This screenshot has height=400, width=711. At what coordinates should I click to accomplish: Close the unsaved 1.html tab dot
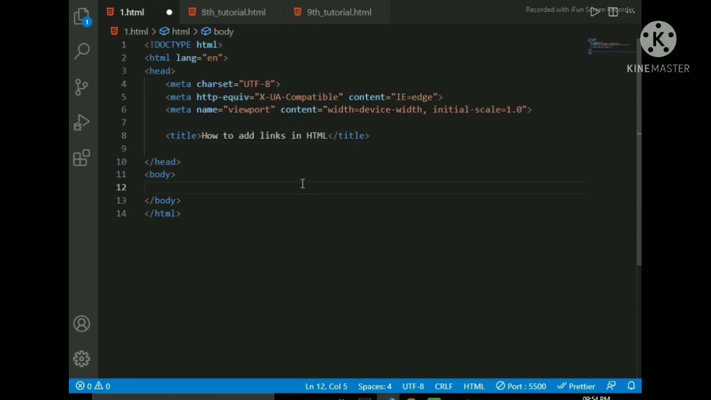169,12
